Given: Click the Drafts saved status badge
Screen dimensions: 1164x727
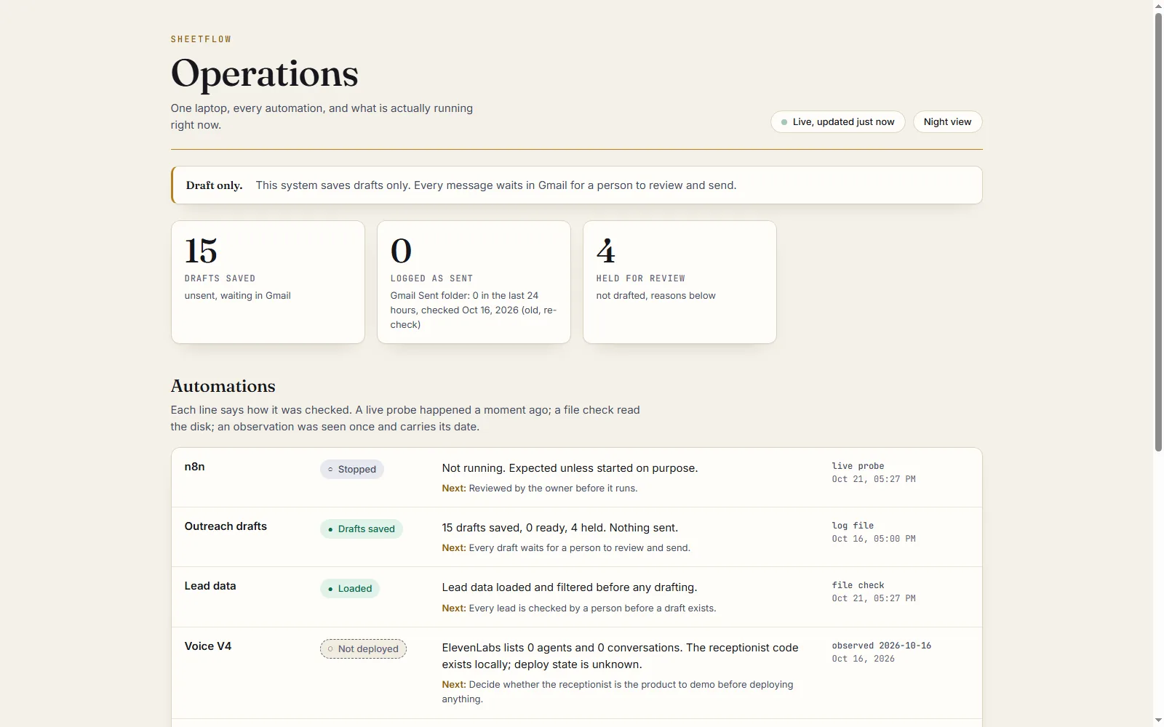Looking at the screenshot, I should pyautogui.click(x=361, y=529).
